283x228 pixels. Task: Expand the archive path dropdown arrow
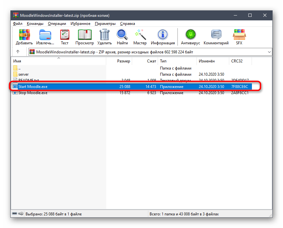pos(269,52)
